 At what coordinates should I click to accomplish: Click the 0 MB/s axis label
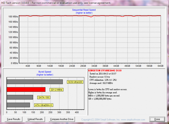pyautogui.click(x=14, y=63)
